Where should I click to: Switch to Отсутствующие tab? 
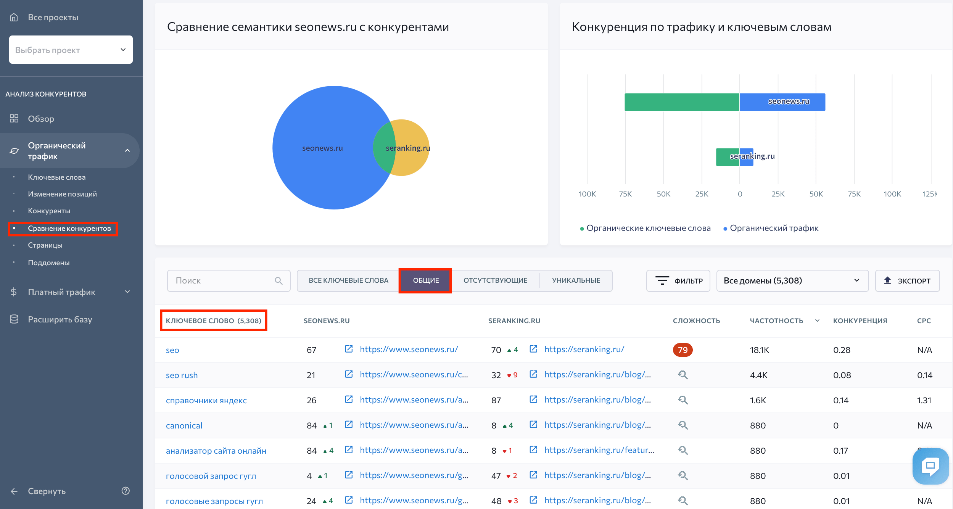[x=495, y=280]
